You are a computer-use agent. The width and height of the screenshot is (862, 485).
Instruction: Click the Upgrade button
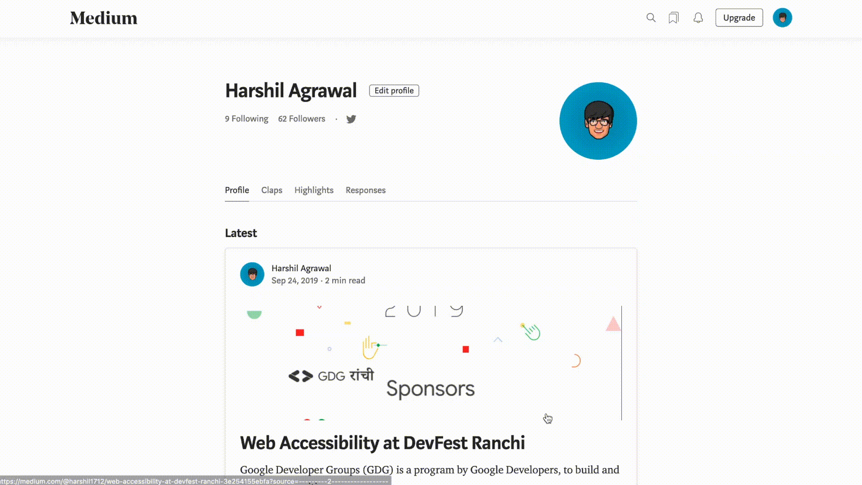click(739, 18)
